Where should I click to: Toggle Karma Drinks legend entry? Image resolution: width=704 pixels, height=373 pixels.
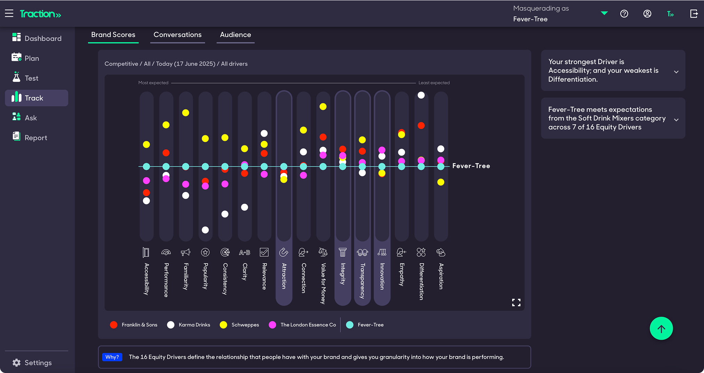click(189, 325)
